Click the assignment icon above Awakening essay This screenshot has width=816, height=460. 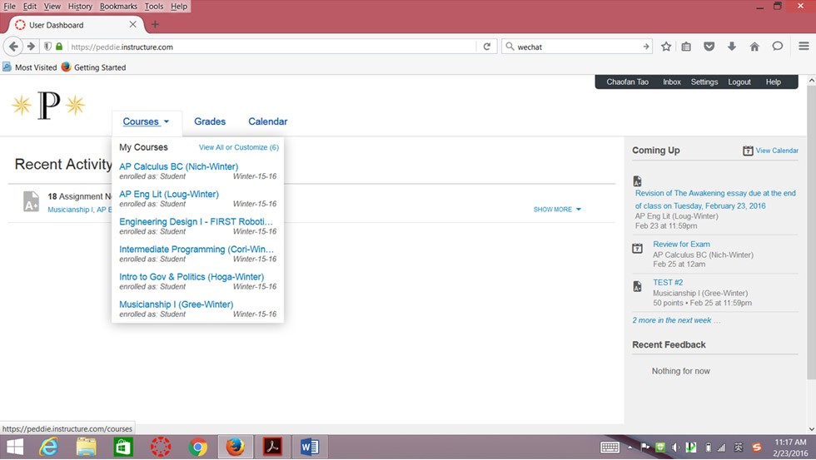pos(637,181)
